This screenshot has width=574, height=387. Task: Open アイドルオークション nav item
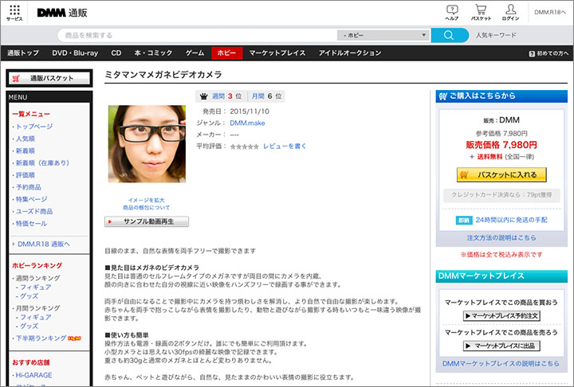click(x=350, y=53)
